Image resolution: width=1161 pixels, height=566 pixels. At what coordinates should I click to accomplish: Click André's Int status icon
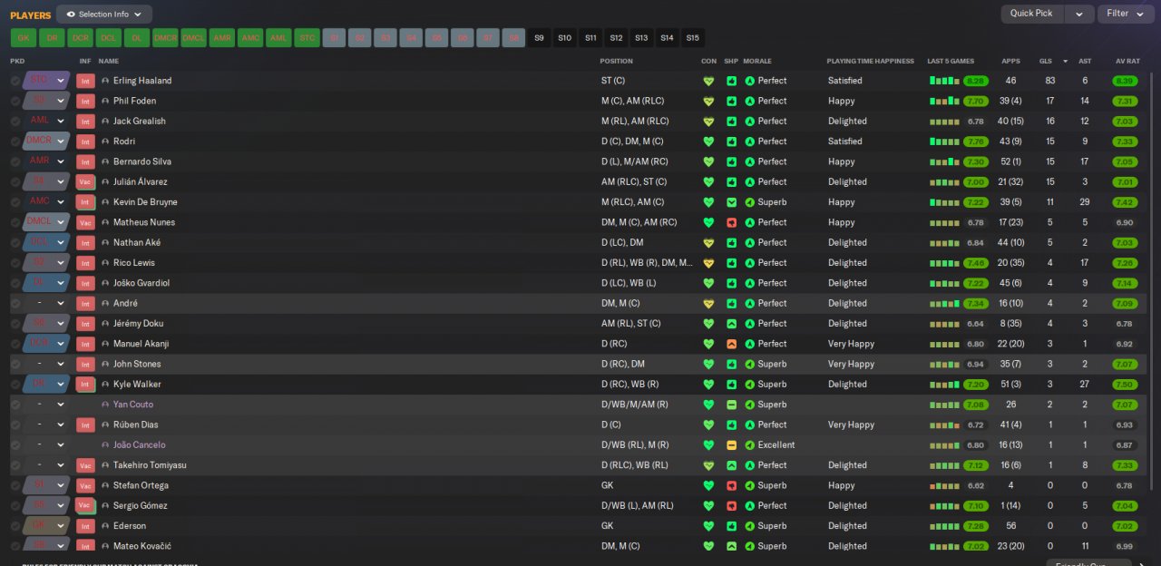click(x=85, y=303)
